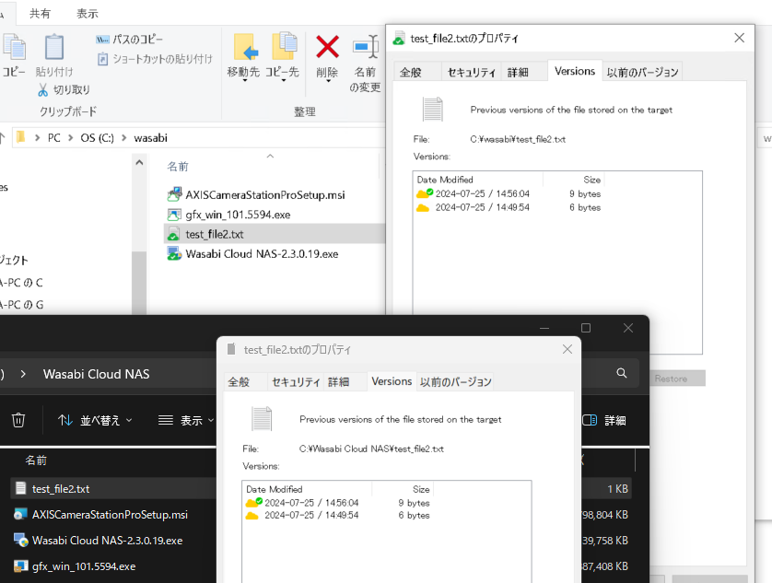Click Cut (切り取り) scissors in the ribbon

coord(43,89)
